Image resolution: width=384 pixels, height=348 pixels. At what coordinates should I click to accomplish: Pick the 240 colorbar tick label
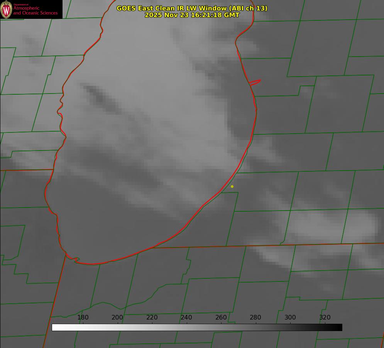tap(186, 317)
